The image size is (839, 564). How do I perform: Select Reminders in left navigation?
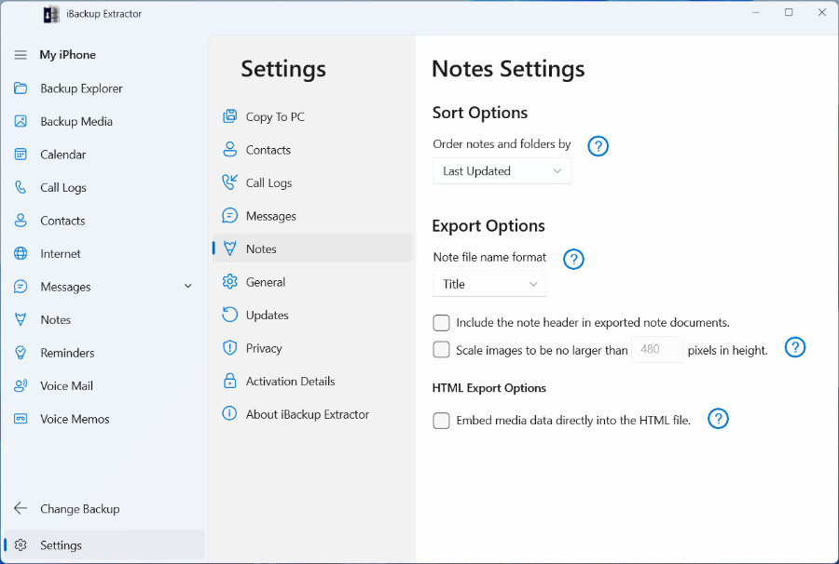pos(67,353)
